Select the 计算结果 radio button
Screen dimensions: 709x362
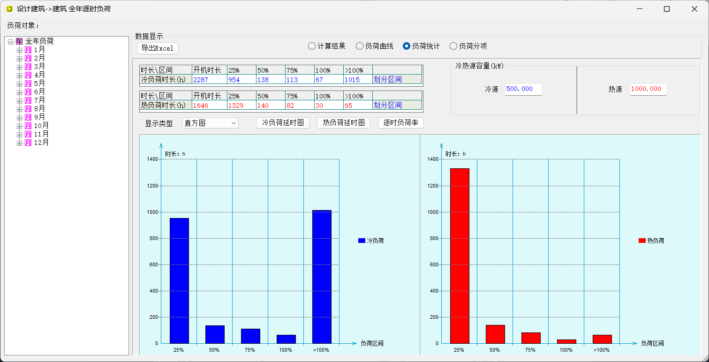point(312,46)
